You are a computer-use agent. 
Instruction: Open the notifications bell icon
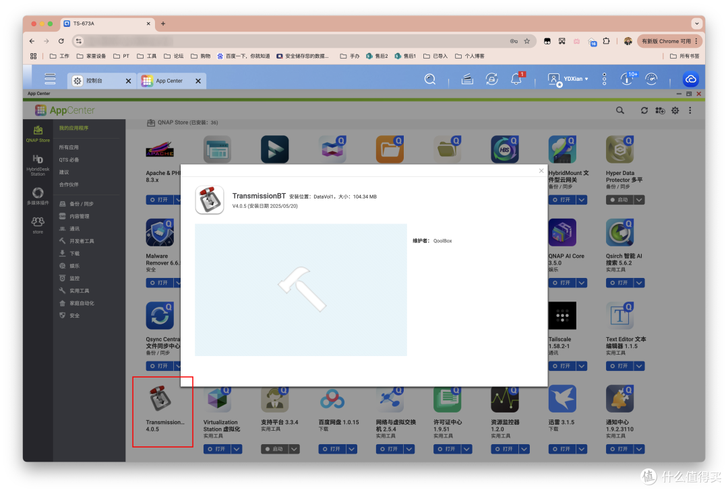click(516, 79)
